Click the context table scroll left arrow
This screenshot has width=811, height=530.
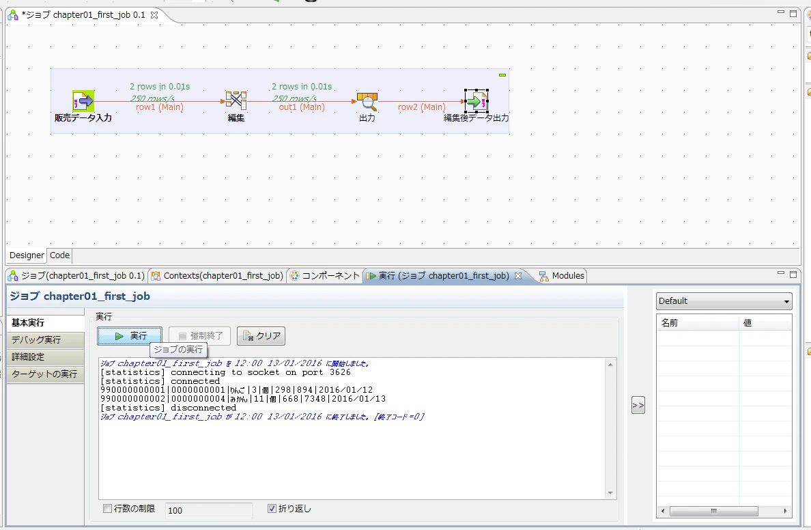pos(663,512)
